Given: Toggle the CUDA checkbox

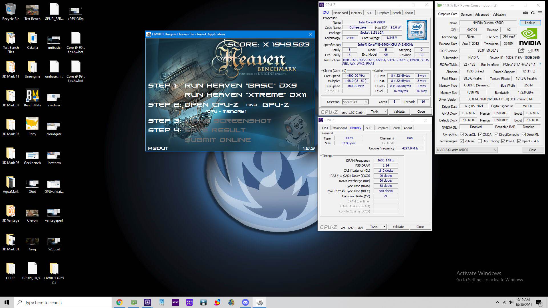Looking at the screenshot, I should pos(480,135).
